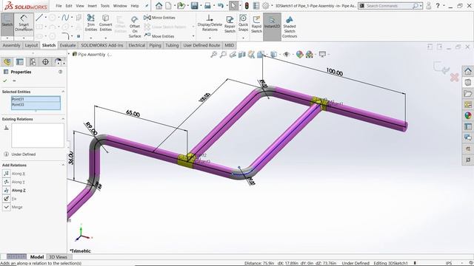Viewport: 474px width, 266px height.
Task: Open the ConfigurationManager tab
Action: (x=33, y=62)
